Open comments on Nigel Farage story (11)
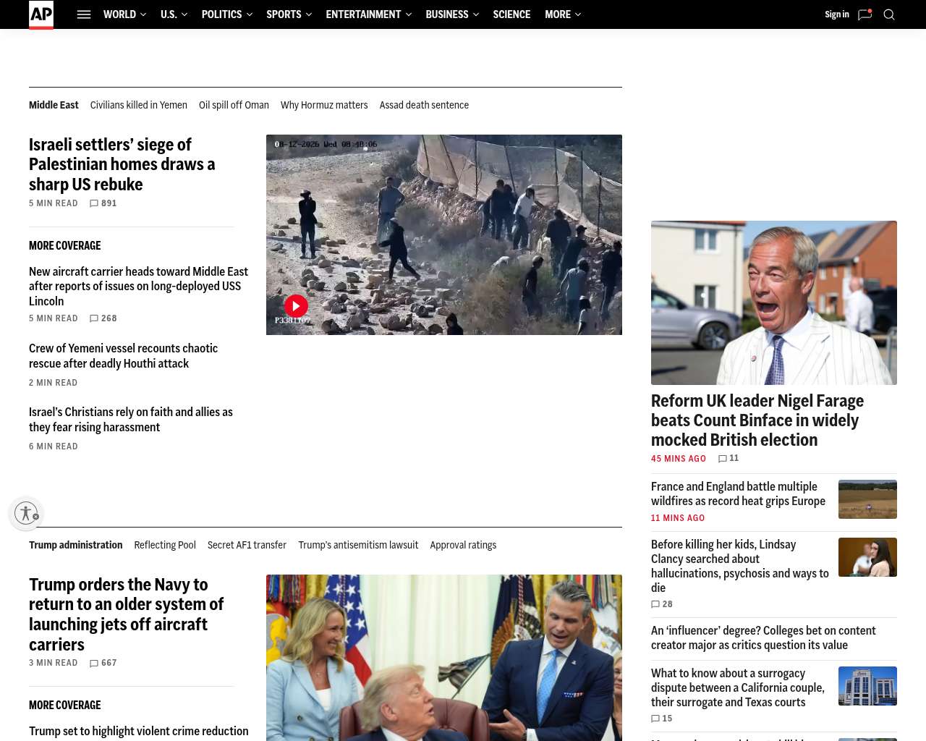The image size is (926, 741). coord(729,458)
